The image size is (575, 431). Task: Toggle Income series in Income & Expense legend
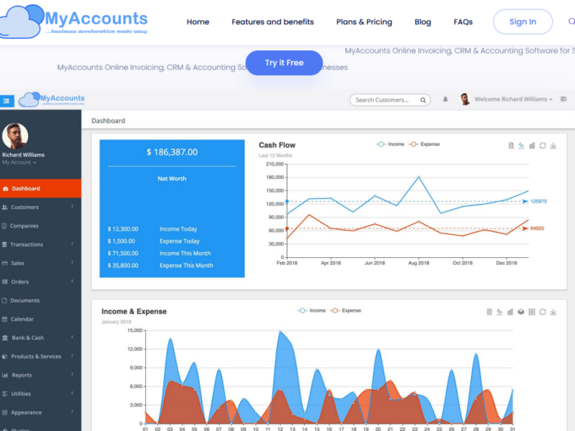pyautogui.click(x=312, y=310)
